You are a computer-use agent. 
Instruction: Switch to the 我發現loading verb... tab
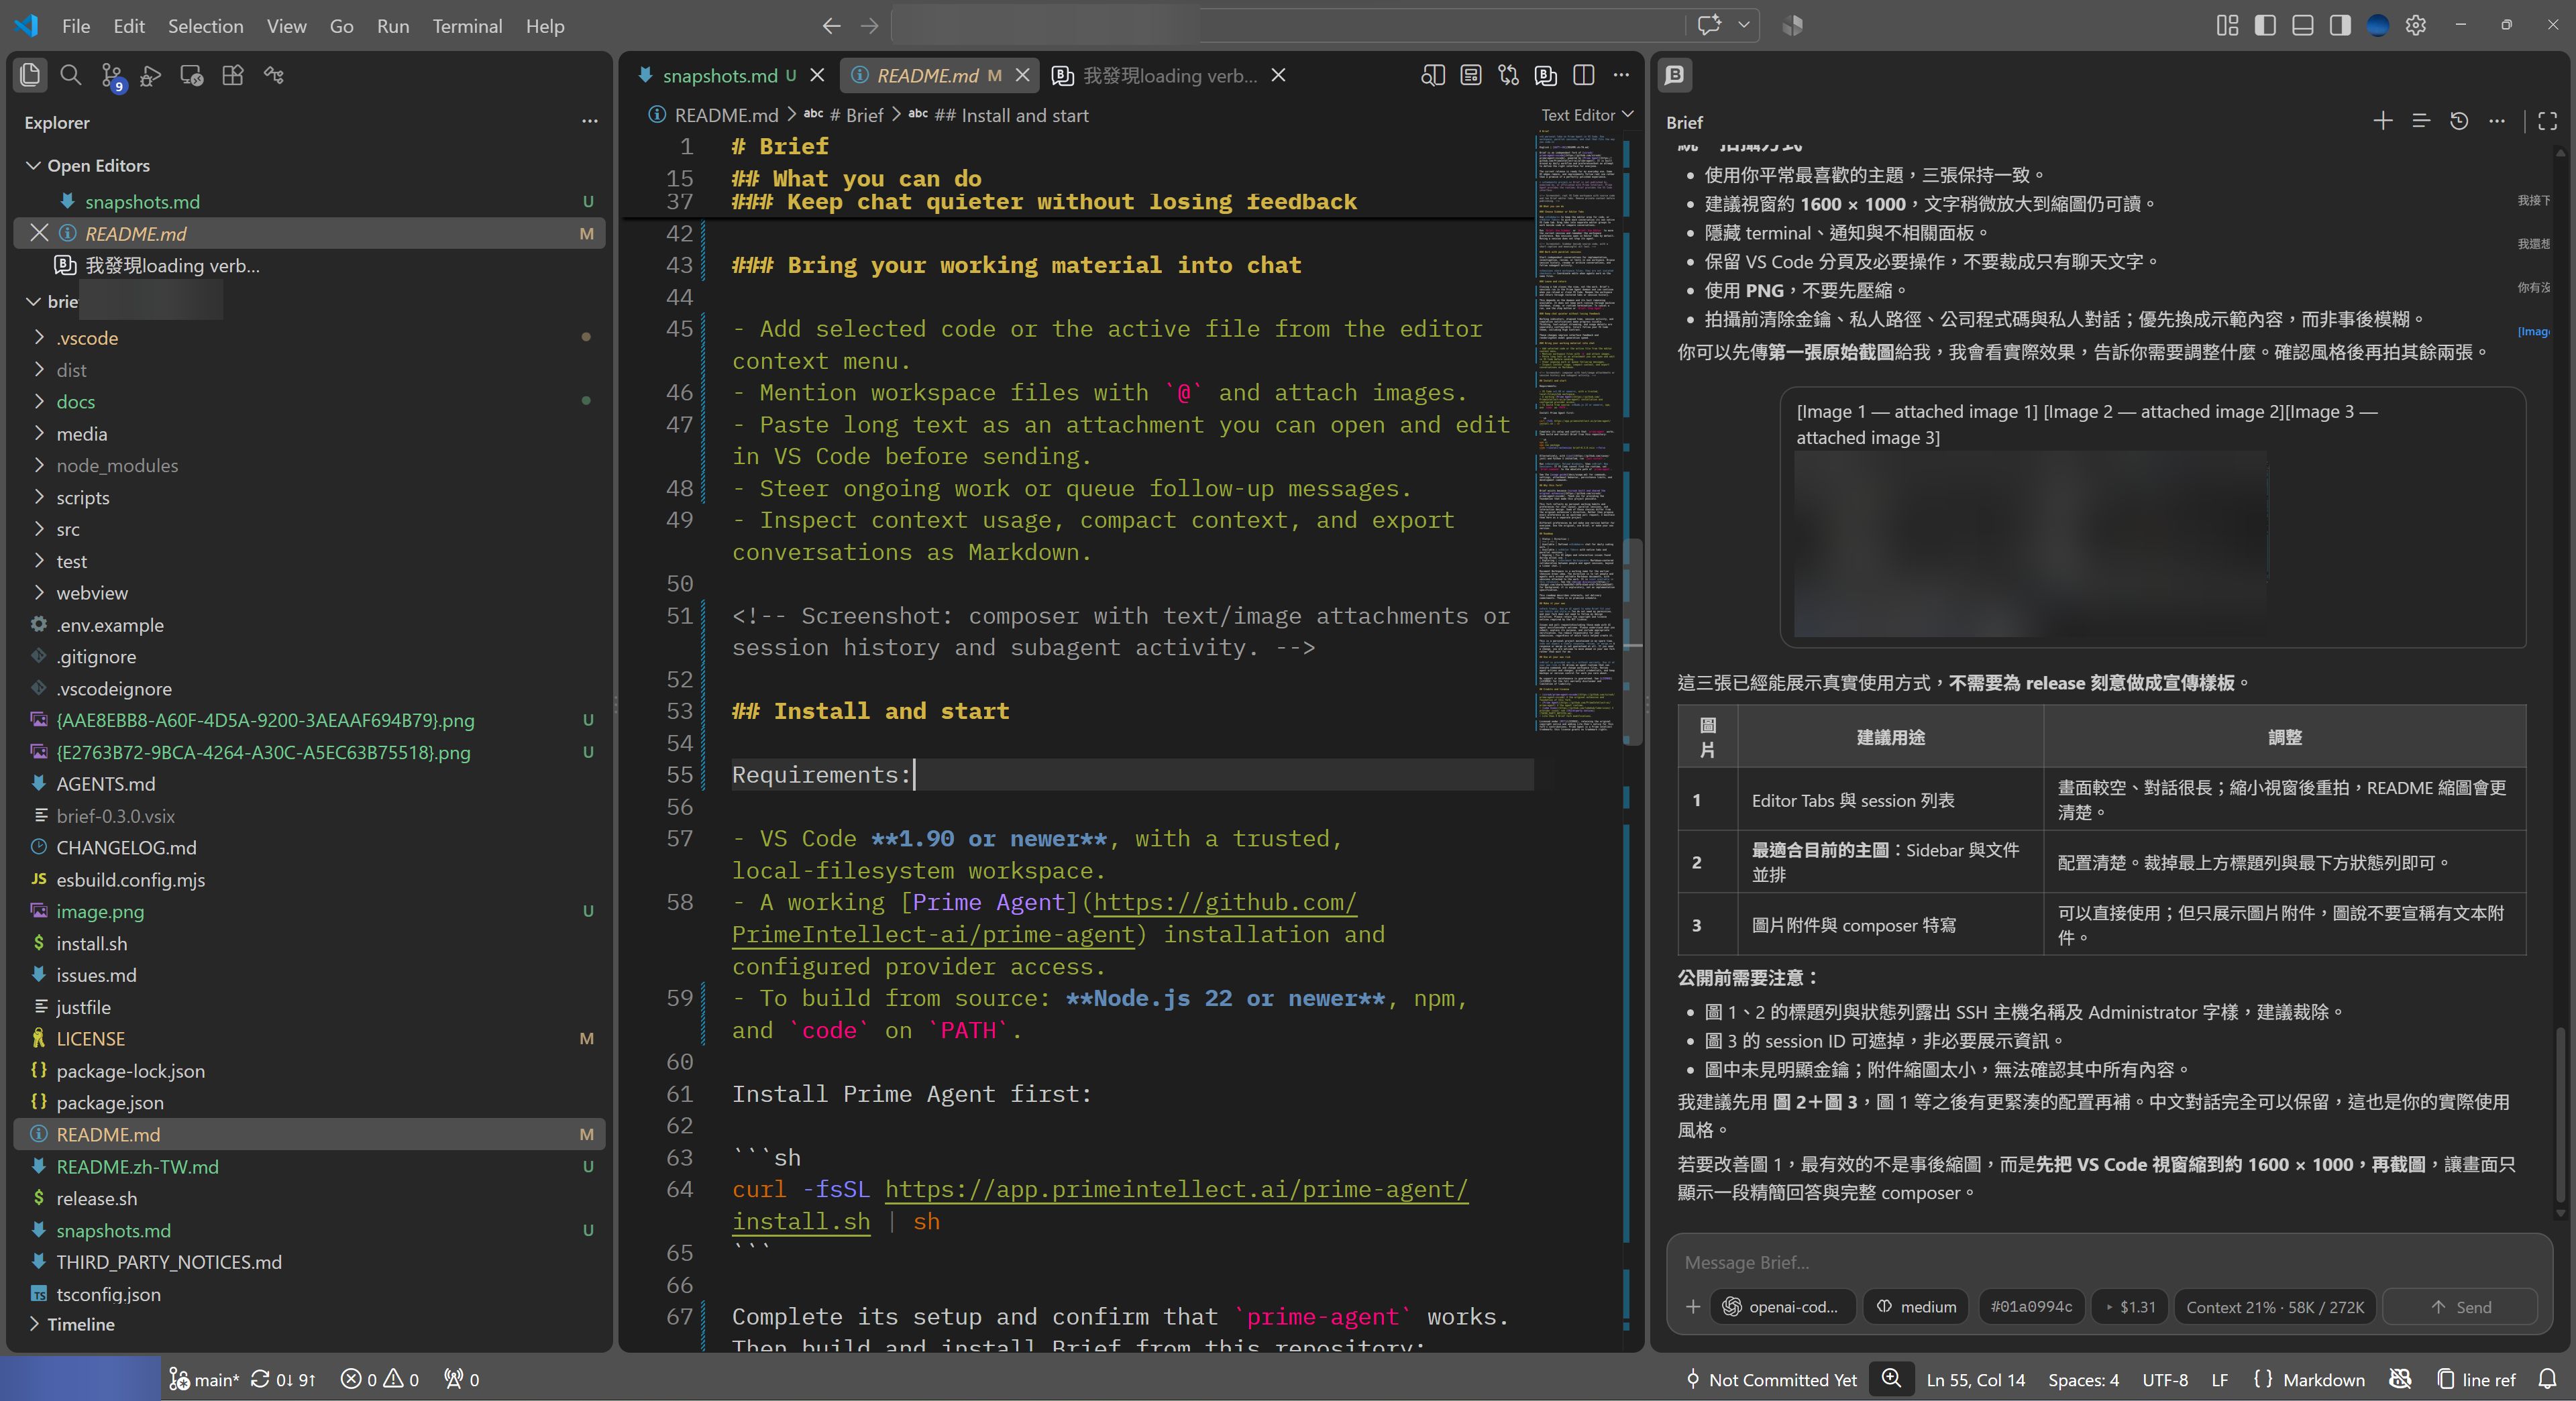tap(1168, 75)
